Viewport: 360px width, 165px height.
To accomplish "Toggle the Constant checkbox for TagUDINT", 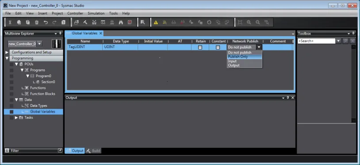I will 218,48.
